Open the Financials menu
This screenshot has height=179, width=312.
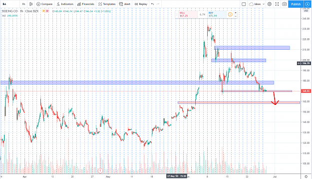(86, 4)
